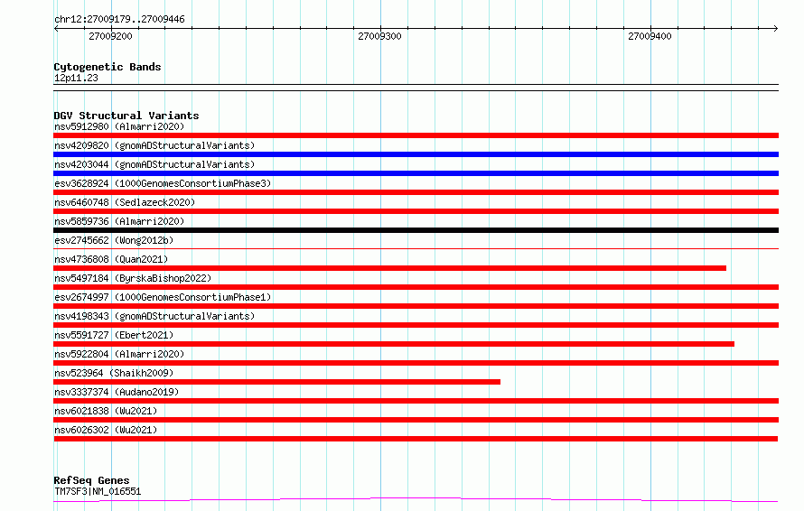Click the 27009200 ruler position label
This screenshot has width=804, height=511.
click(110, 36)
